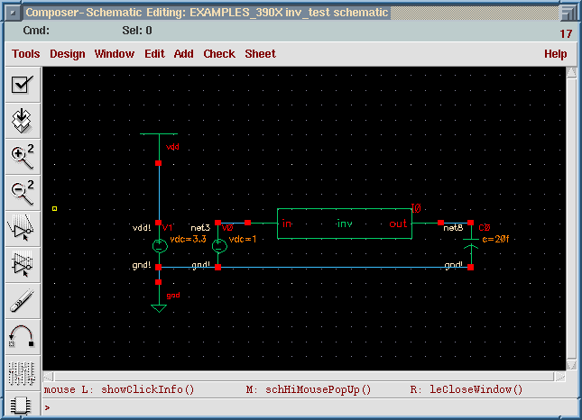Click the C0 capacitor symbol

pos(471,243)
